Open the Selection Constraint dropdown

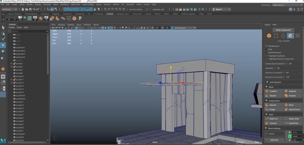click(x=284, y=73)
